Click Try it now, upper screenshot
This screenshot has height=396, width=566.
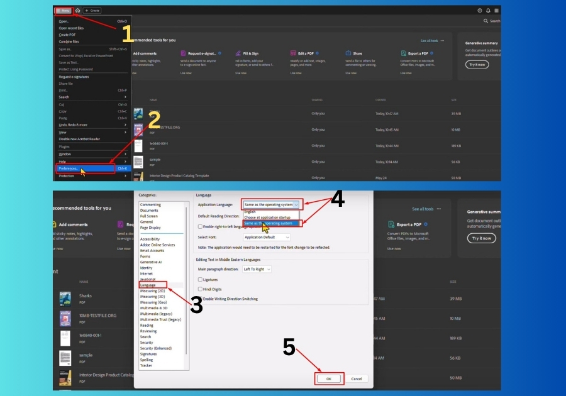[x=477, y=65]
